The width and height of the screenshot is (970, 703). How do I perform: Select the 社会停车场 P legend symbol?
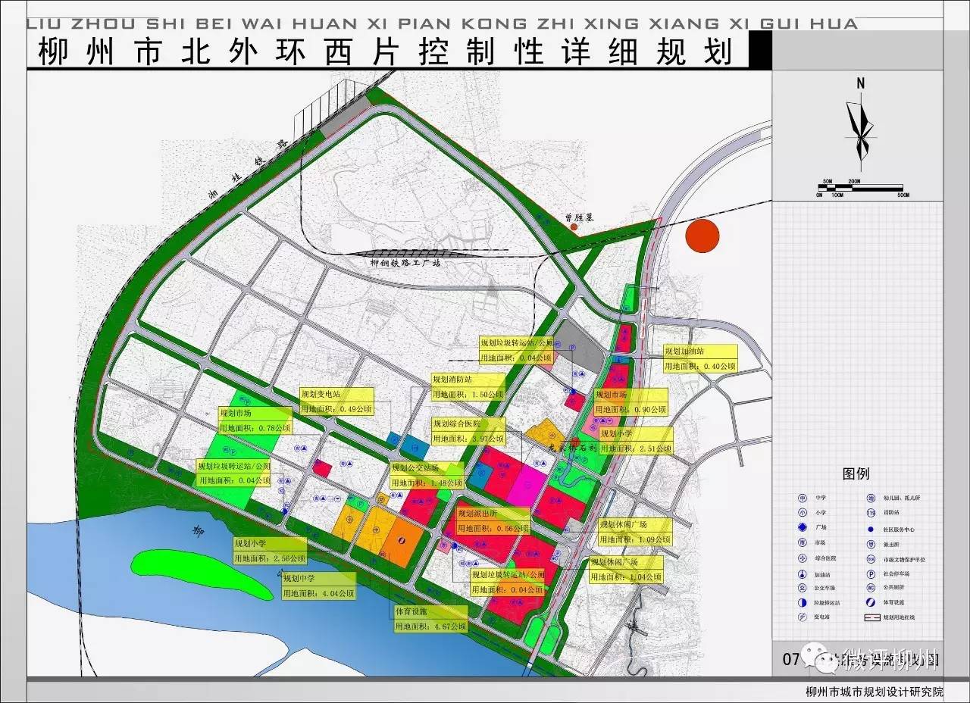pos(871,573)
